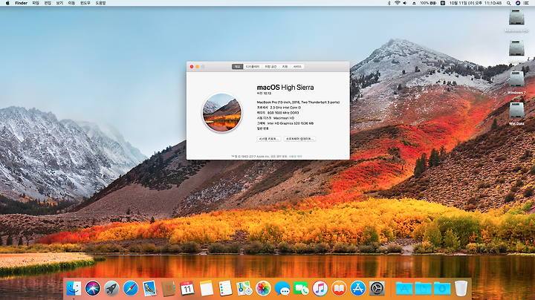Screen dimensions: 535x300
Task: Open Reminders list icon in Dock
Action: click(225, 288)
